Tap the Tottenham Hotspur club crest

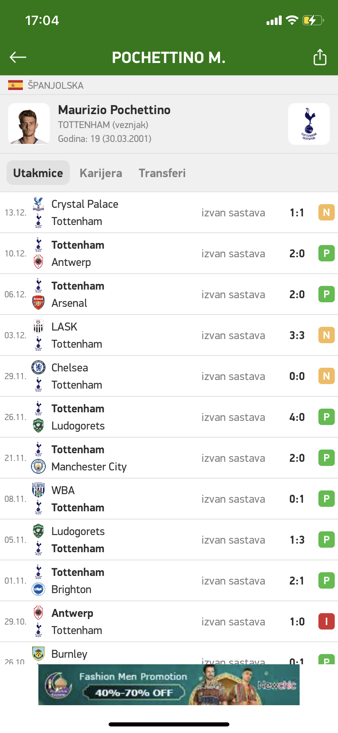point(309,124)
